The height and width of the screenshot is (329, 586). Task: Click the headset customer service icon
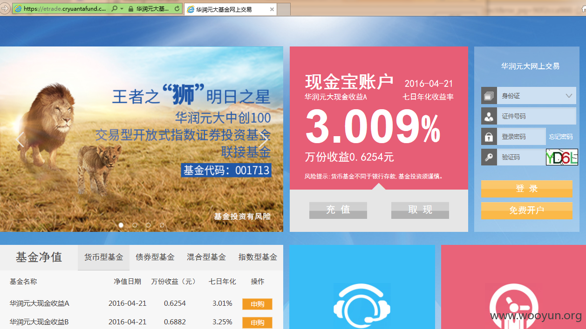pyautogui.click(x=362, y=307)
